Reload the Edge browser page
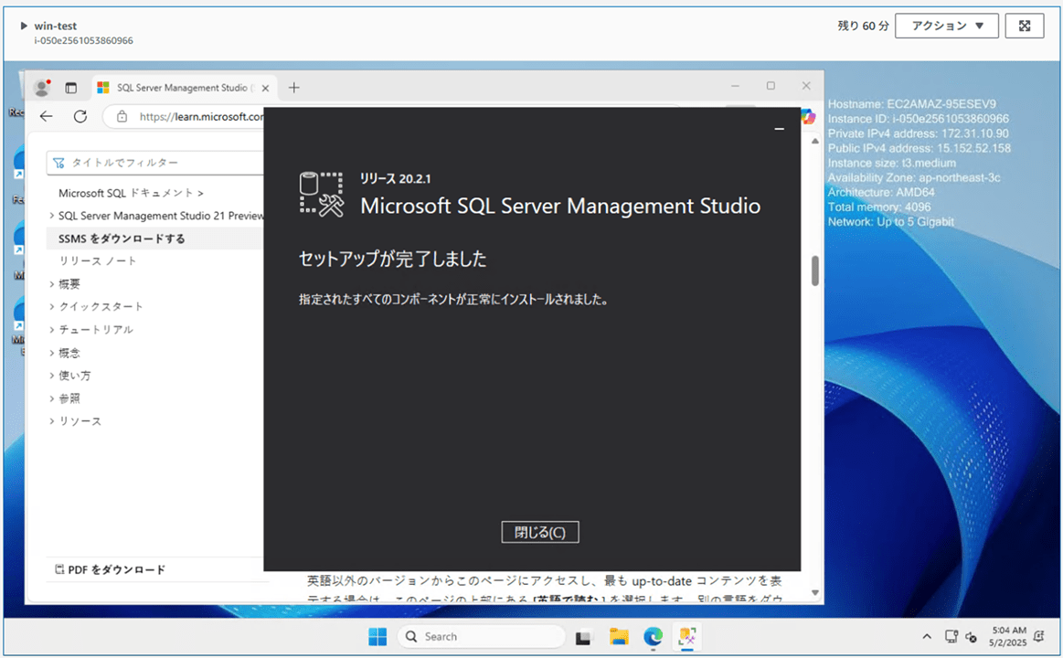Viewport: 1063px width, 658px height. pyautogui.click(x=80, y=117)
